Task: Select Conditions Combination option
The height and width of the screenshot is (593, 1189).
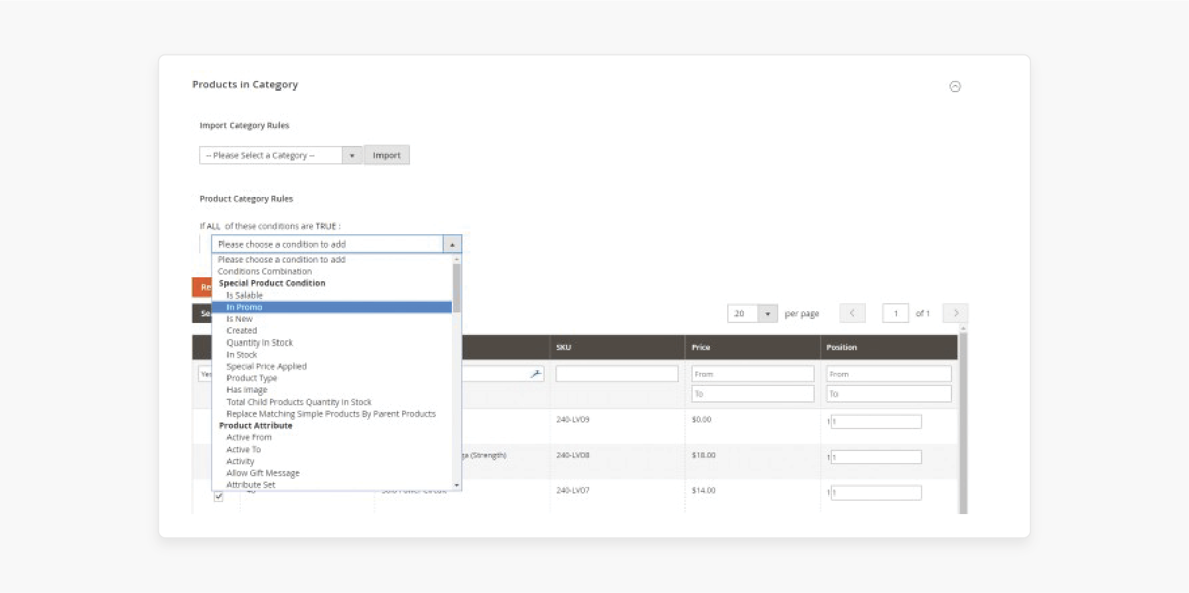Action: (x=265, y=271)
